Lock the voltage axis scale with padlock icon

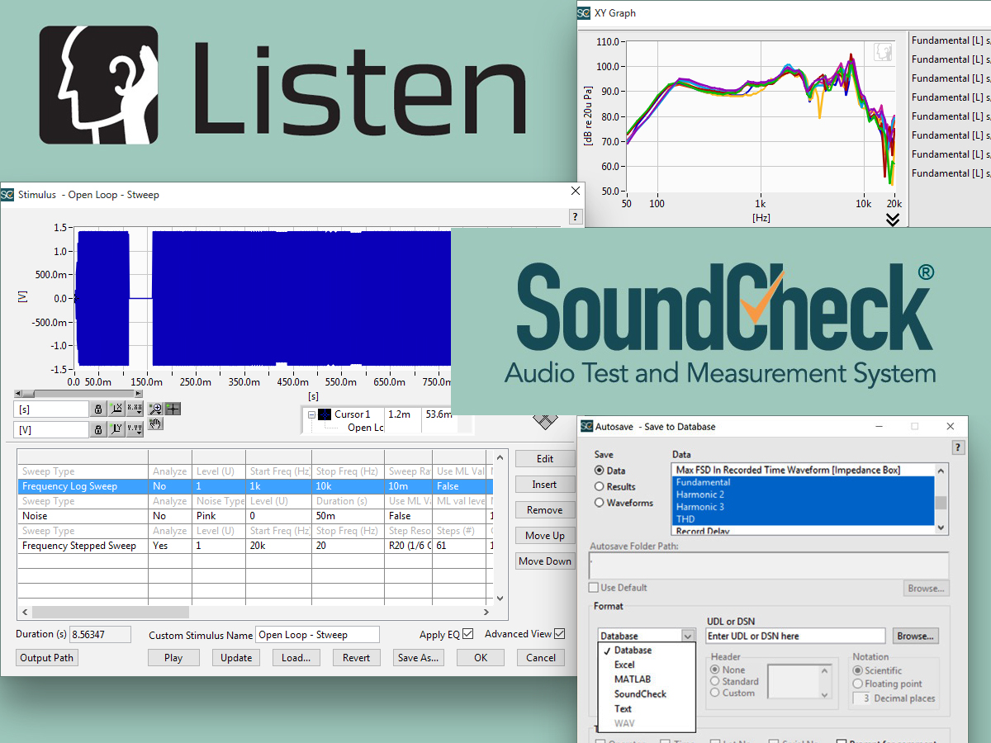click(x=98, y=428)
